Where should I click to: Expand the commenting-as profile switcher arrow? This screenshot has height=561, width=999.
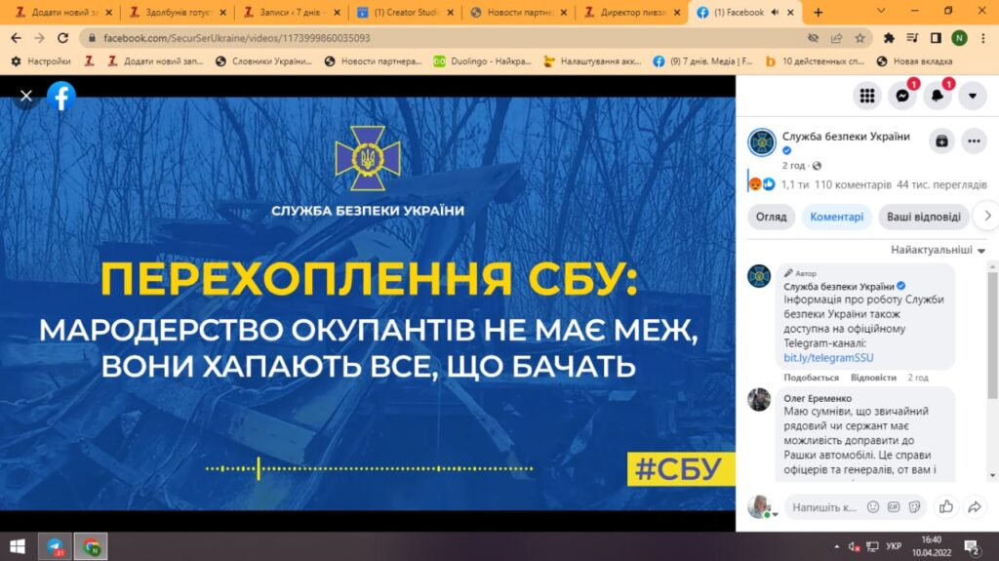tap(774, 514)
